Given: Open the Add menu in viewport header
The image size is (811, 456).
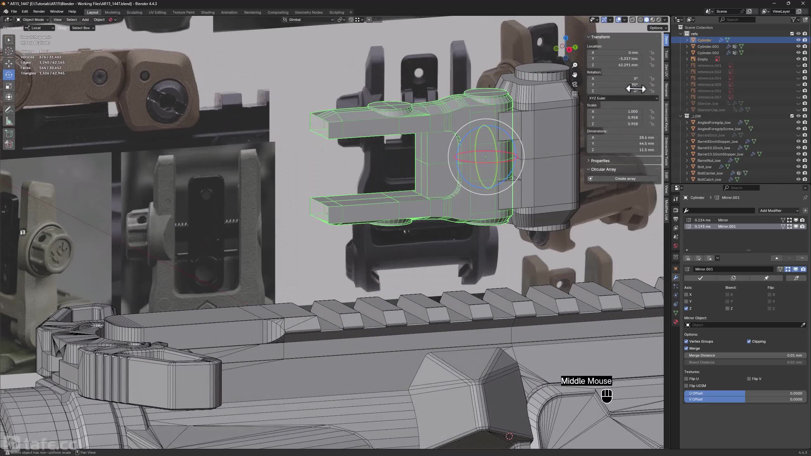Looking at the screenshot, I should click(x=85, y=20).
